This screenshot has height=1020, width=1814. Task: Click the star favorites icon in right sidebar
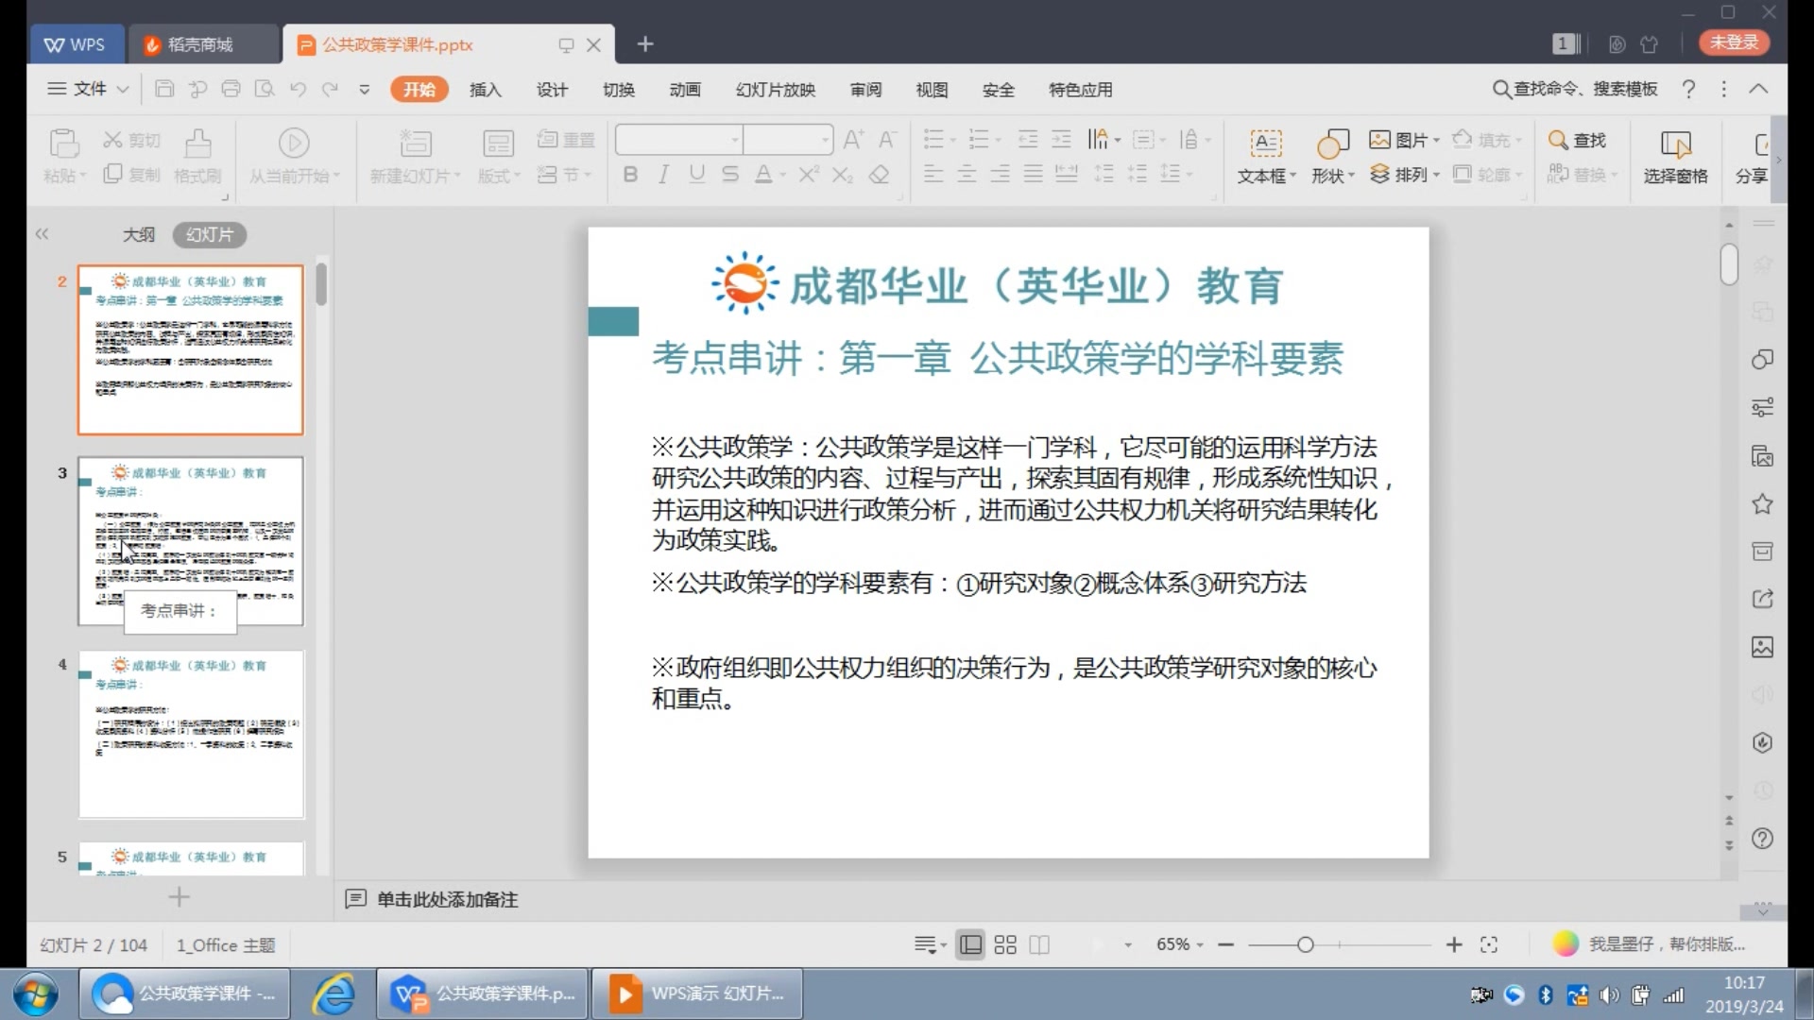(x=1762, y=503)
